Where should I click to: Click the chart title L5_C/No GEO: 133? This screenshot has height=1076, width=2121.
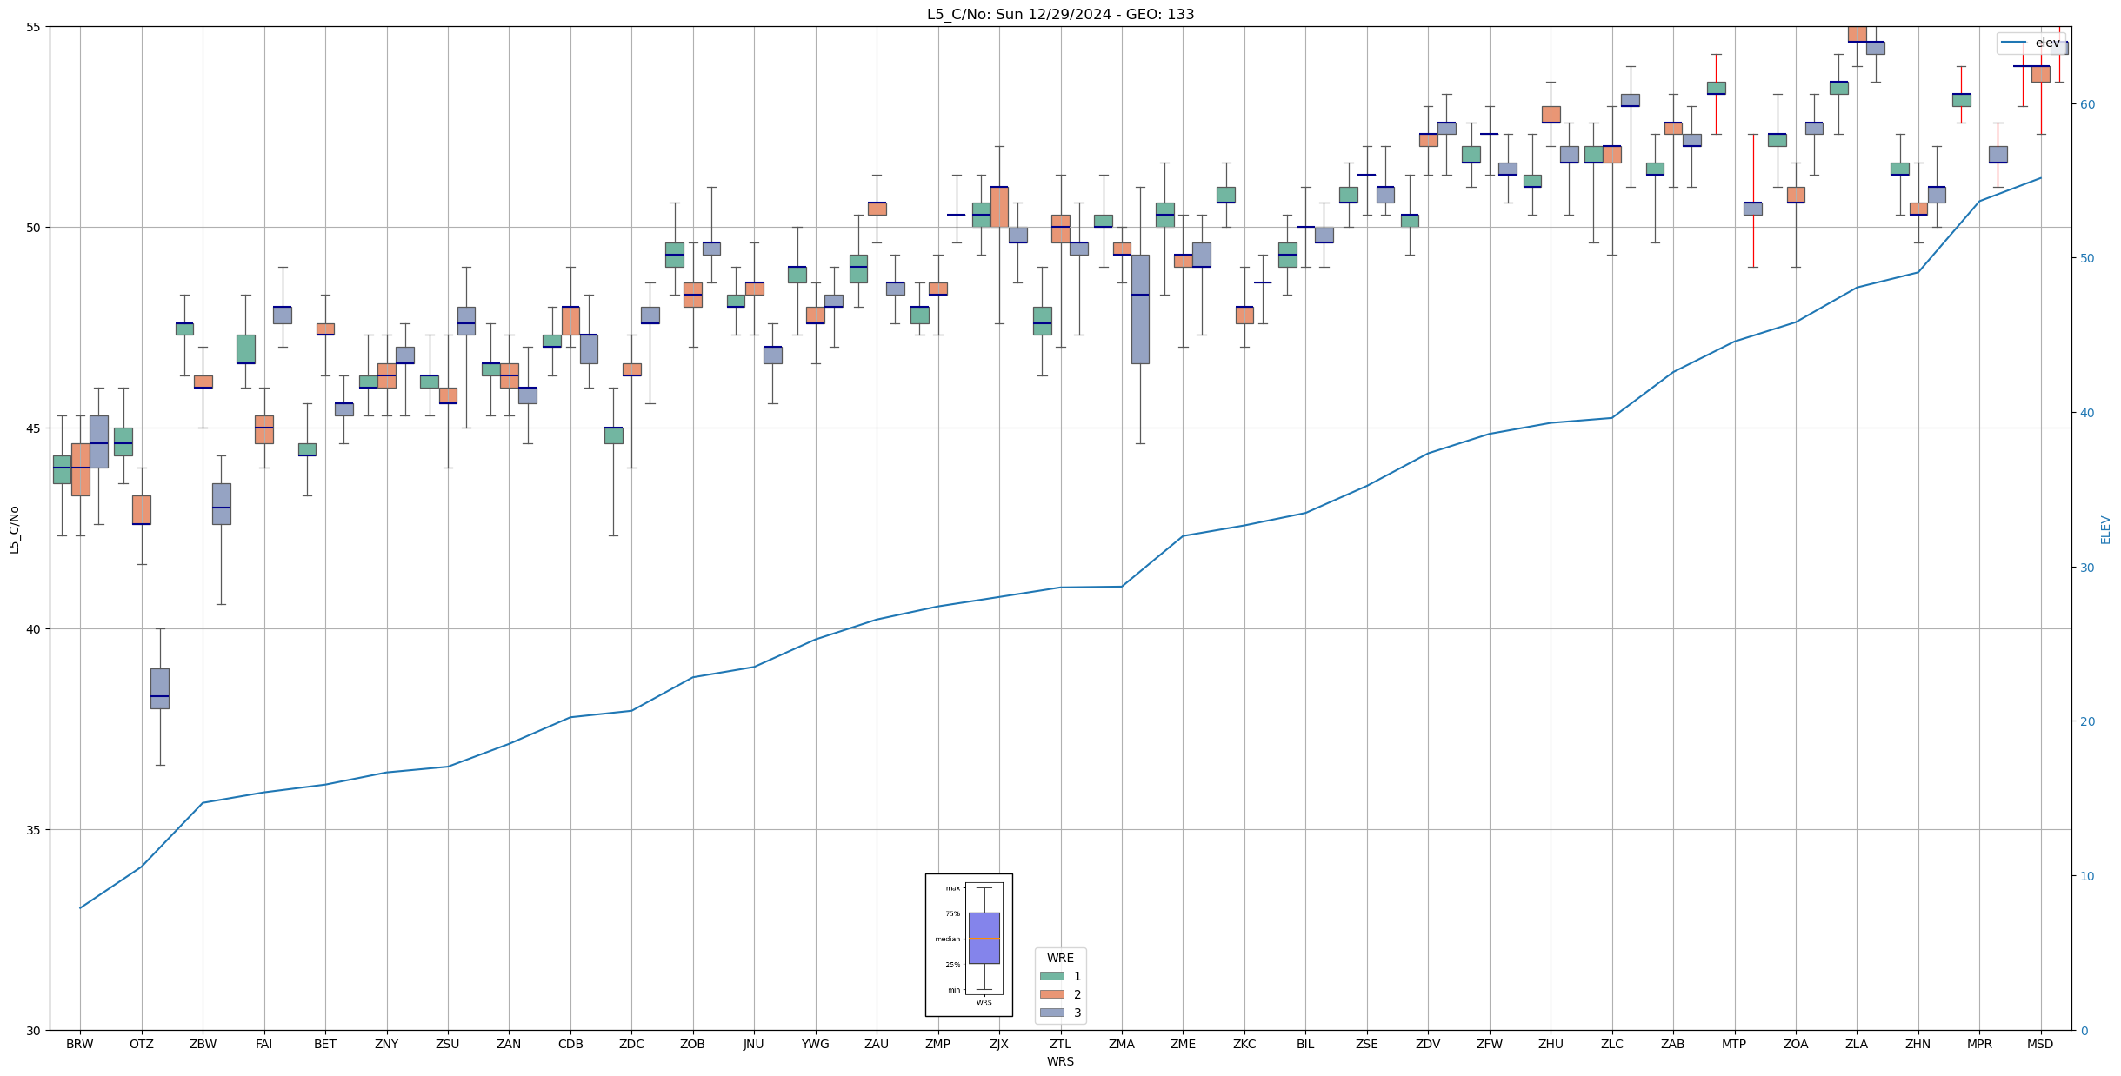(x=1060, y=14)
